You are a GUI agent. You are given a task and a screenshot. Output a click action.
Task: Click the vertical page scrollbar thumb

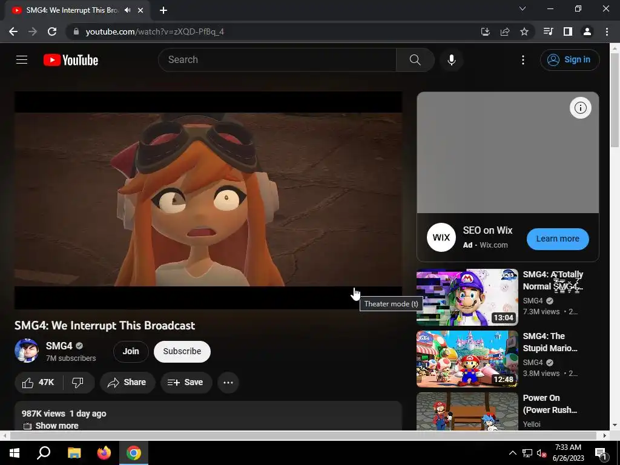pyautogui.click(x=615, y=100)
